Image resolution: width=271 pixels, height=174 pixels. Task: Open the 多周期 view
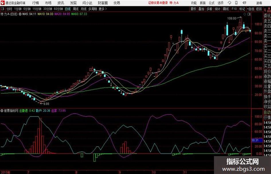(93, 9)
